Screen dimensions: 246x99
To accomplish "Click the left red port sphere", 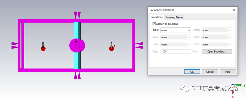I will click(x=43, y=48).
